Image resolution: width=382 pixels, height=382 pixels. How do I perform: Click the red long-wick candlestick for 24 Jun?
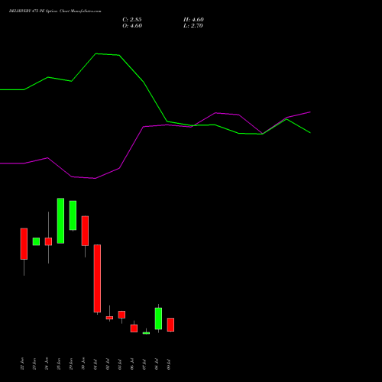coord(48,241)
